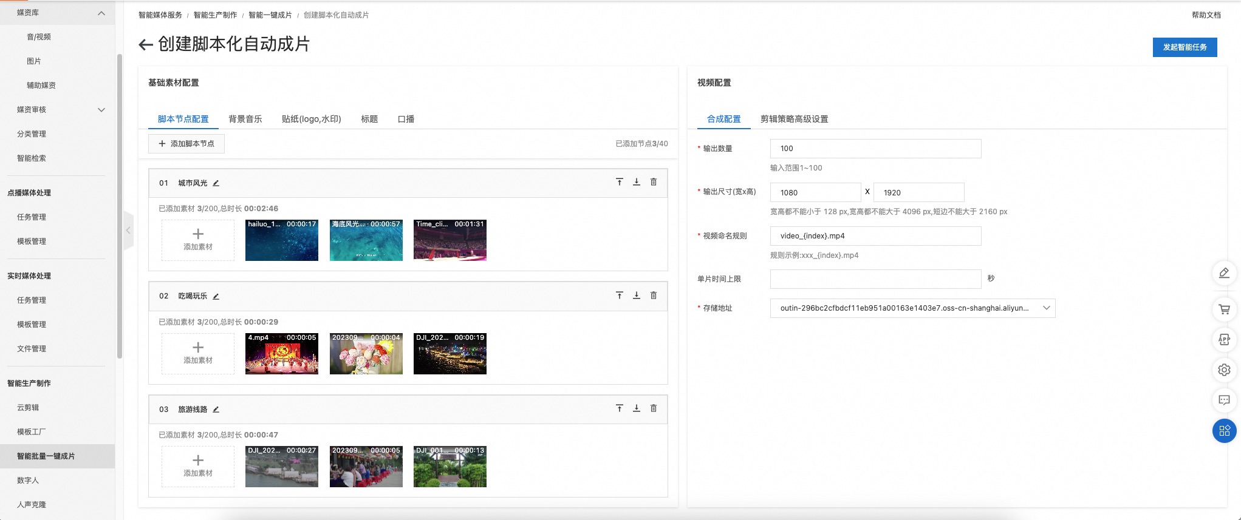Move node 03 旅游线路 down
Viewport: 1241px width, 520px height.
(x=636, y=408)
